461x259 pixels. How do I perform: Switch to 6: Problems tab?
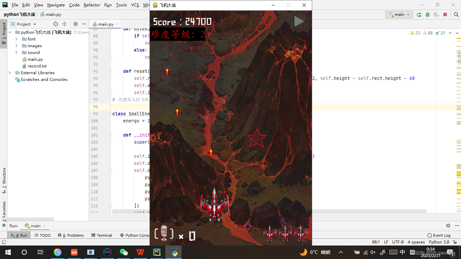click(x=71, y=235)
